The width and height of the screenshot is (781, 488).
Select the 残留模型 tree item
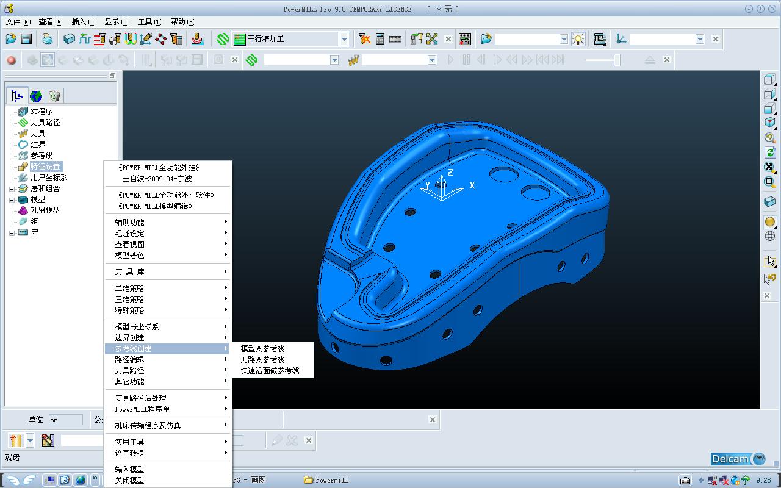point(45,210)
